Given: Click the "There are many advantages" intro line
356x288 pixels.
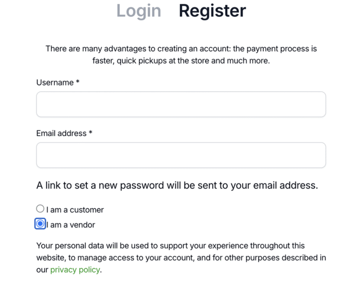Looking at the screenshot, I should coord(181,49).
